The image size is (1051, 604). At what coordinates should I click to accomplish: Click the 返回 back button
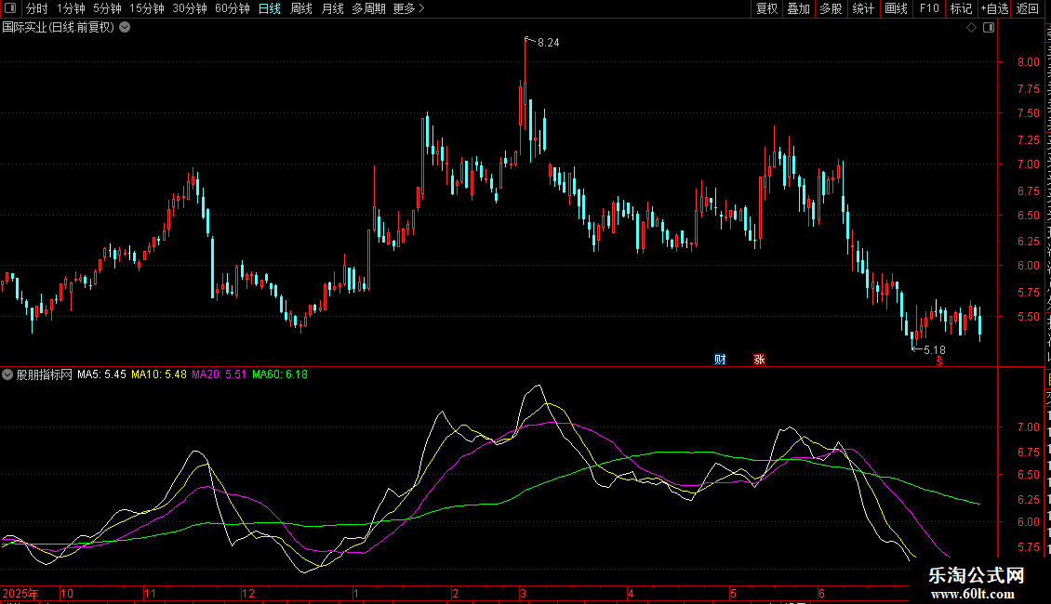(1027, 8)
